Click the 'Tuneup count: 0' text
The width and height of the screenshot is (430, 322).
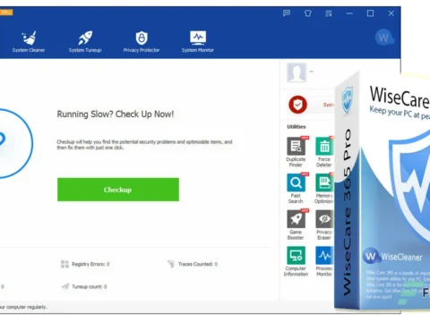90,286
